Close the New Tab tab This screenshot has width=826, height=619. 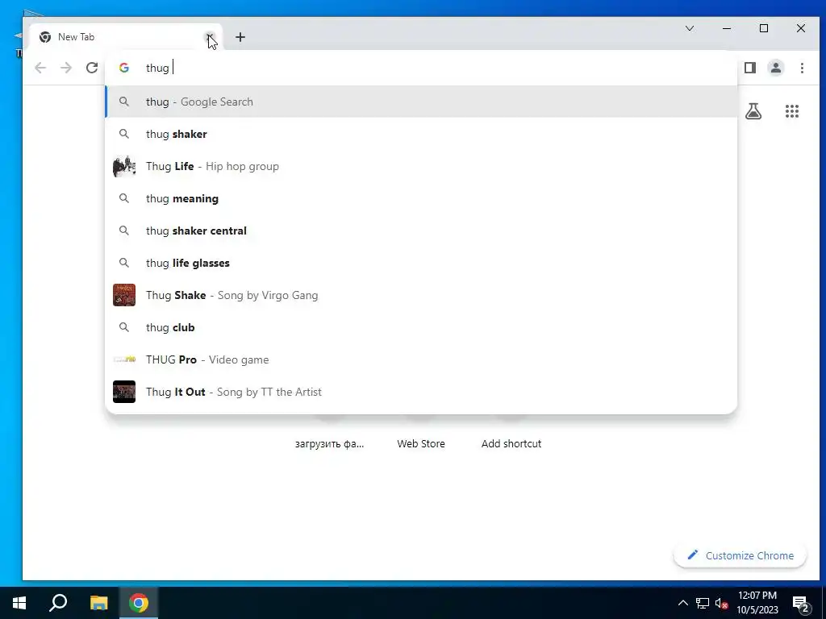click(210, 37)
